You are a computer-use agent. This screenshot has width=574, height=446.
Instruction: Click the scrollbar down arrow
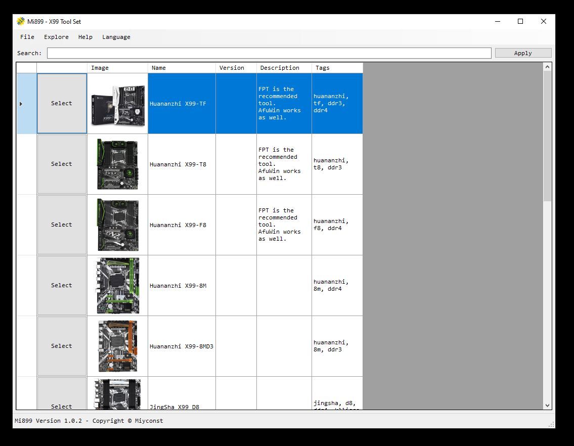click(x=547, y=406)
